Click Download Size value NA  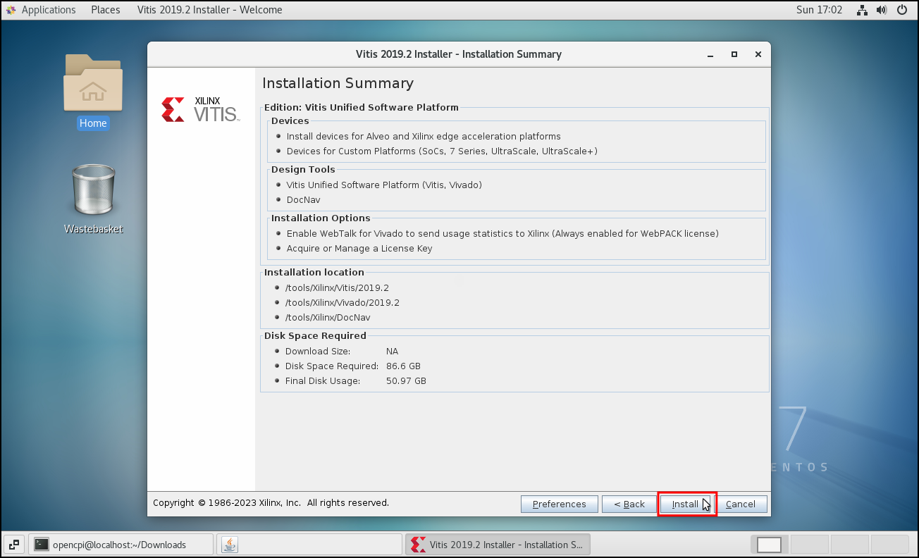point(393,351)
